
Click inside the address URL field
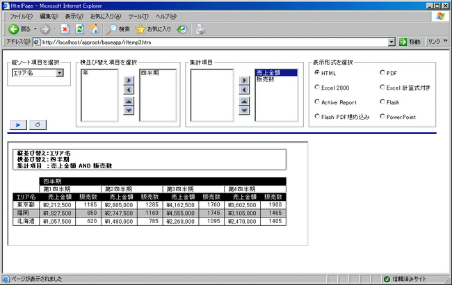click(209, 42)
